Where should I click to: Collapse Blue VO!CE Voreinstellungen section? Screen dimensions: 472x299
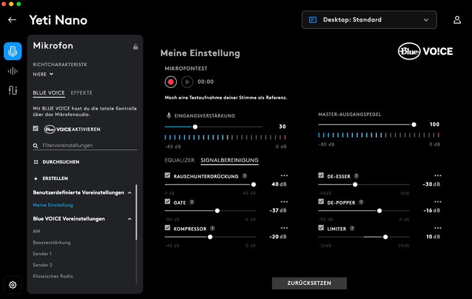[x=129, y=219]
